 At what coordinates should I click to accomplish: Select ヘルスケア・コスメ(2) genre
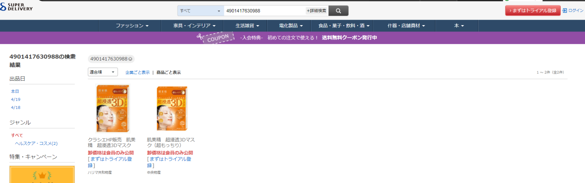pyautogui.click(x=36, y=143)
